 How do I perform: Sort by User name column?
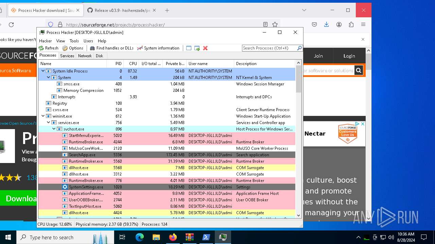210,64
